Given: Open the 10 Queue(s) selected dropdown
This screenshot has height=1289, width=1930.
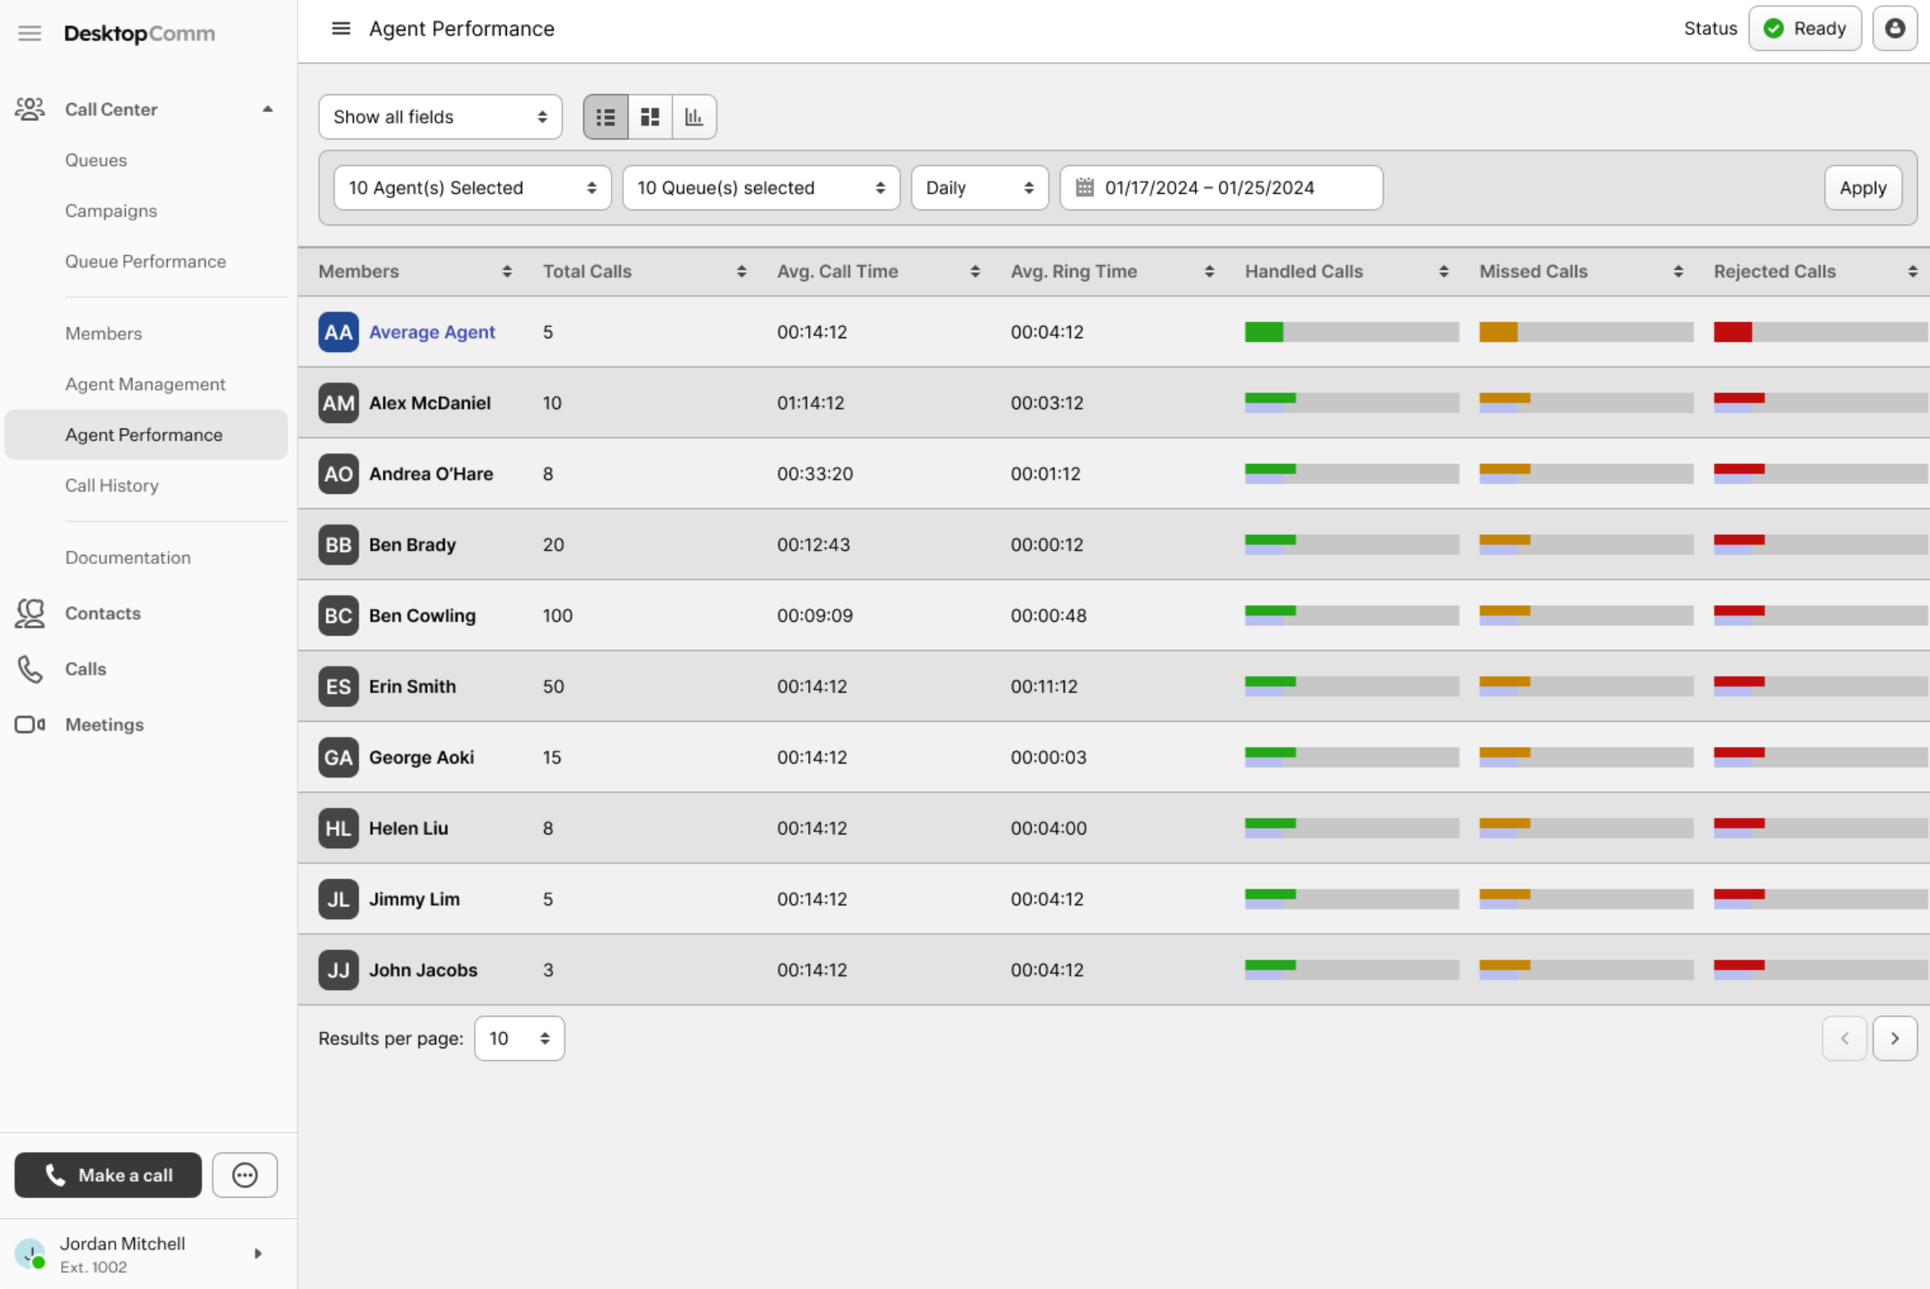Looking at the screenshot, I should point(761,188).
